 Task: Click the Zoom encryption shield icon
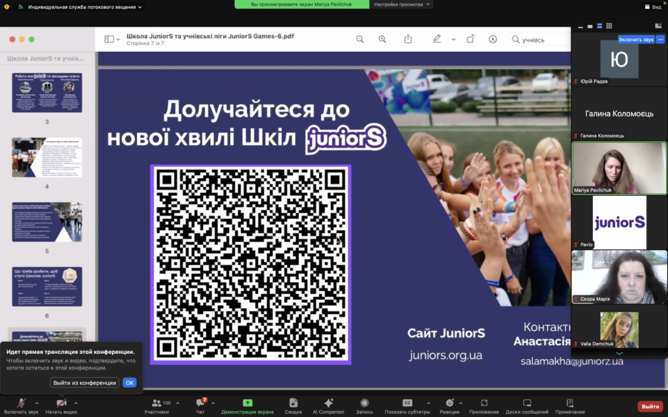tap(7, 7)
